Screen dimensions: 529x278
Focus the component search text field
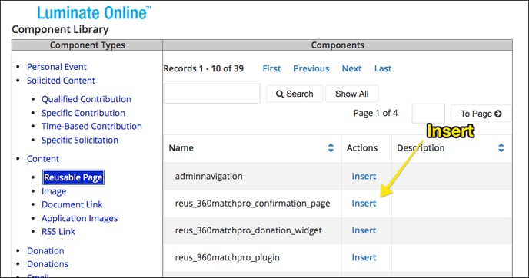coord(212,94)
